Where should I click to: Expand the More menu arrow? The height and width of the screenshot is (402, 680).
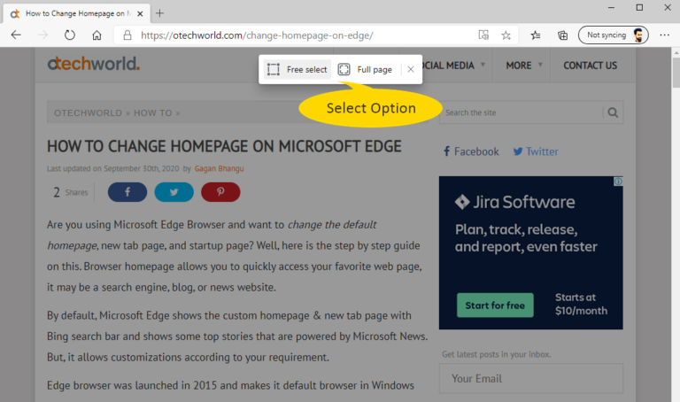pyautogui.click(x=540, y=65)
